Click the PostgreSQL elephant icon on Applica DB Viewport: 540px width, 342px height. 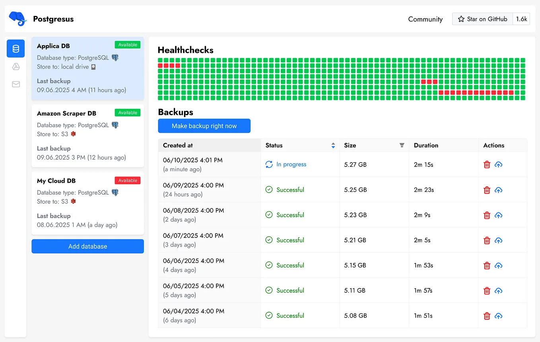[x=115, y=57]
